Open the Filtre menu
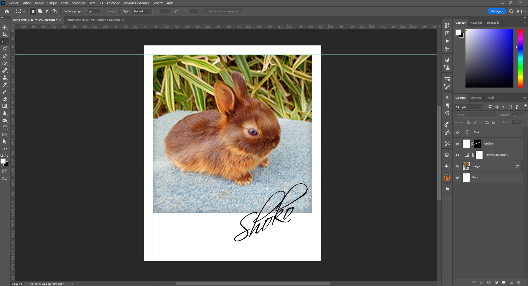 (x=92, y=3)
